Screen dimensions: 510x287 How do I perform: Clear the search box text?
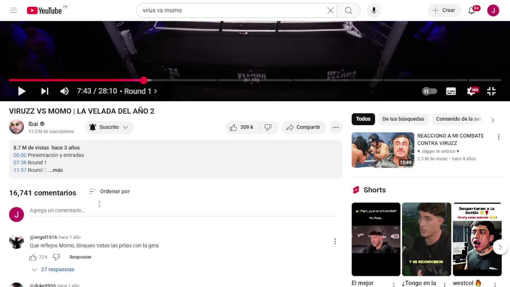[330, 10]
